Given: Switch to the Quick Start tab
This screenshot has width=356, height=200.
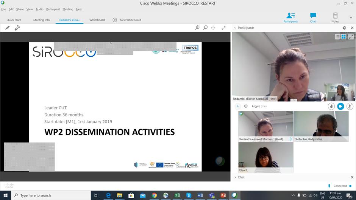Looking at the screenshot, I should (14, 20).
